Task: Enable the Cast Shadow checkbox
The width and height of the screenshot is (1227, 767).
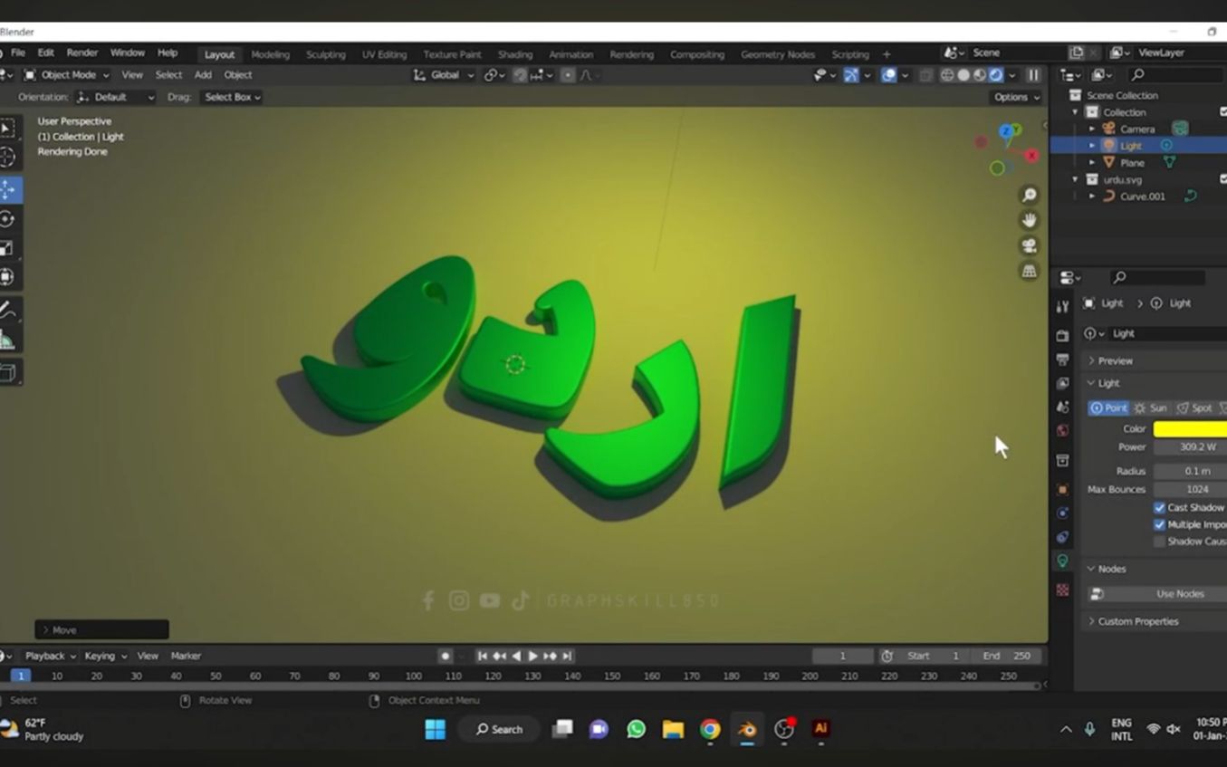Action: click(x=1160, y=508)
